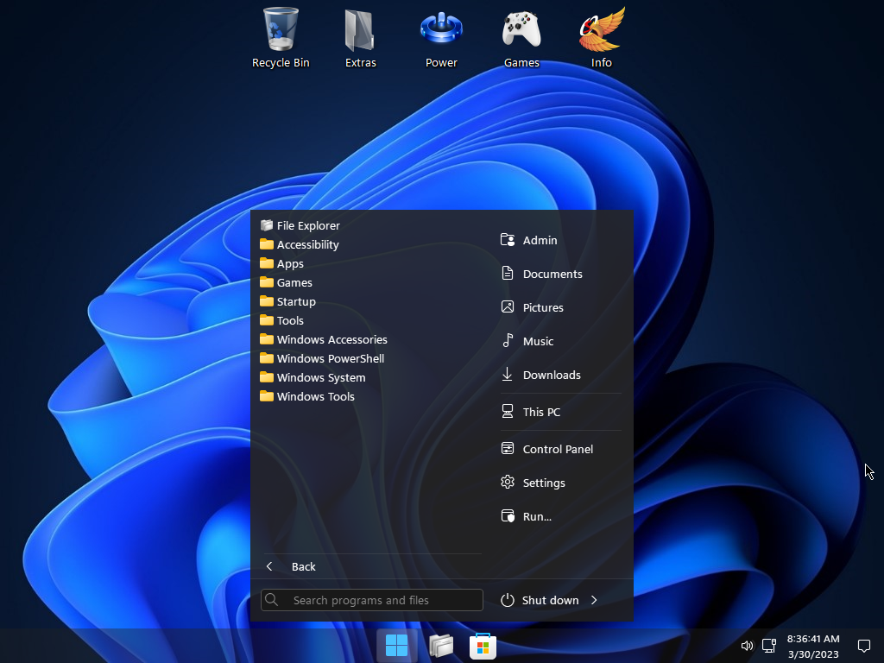Open the Power desktop icon
This screenshot has width=884, height=663.
click(441, 38)
